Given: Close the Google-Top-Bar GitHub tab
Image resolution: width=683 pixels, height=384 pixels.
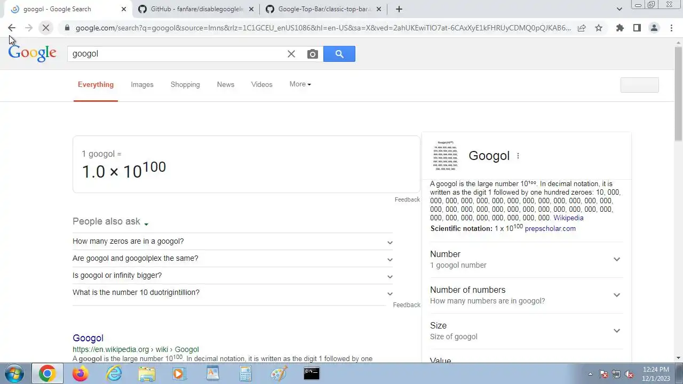Looking at the screenshot, I should tap(379, 9).
